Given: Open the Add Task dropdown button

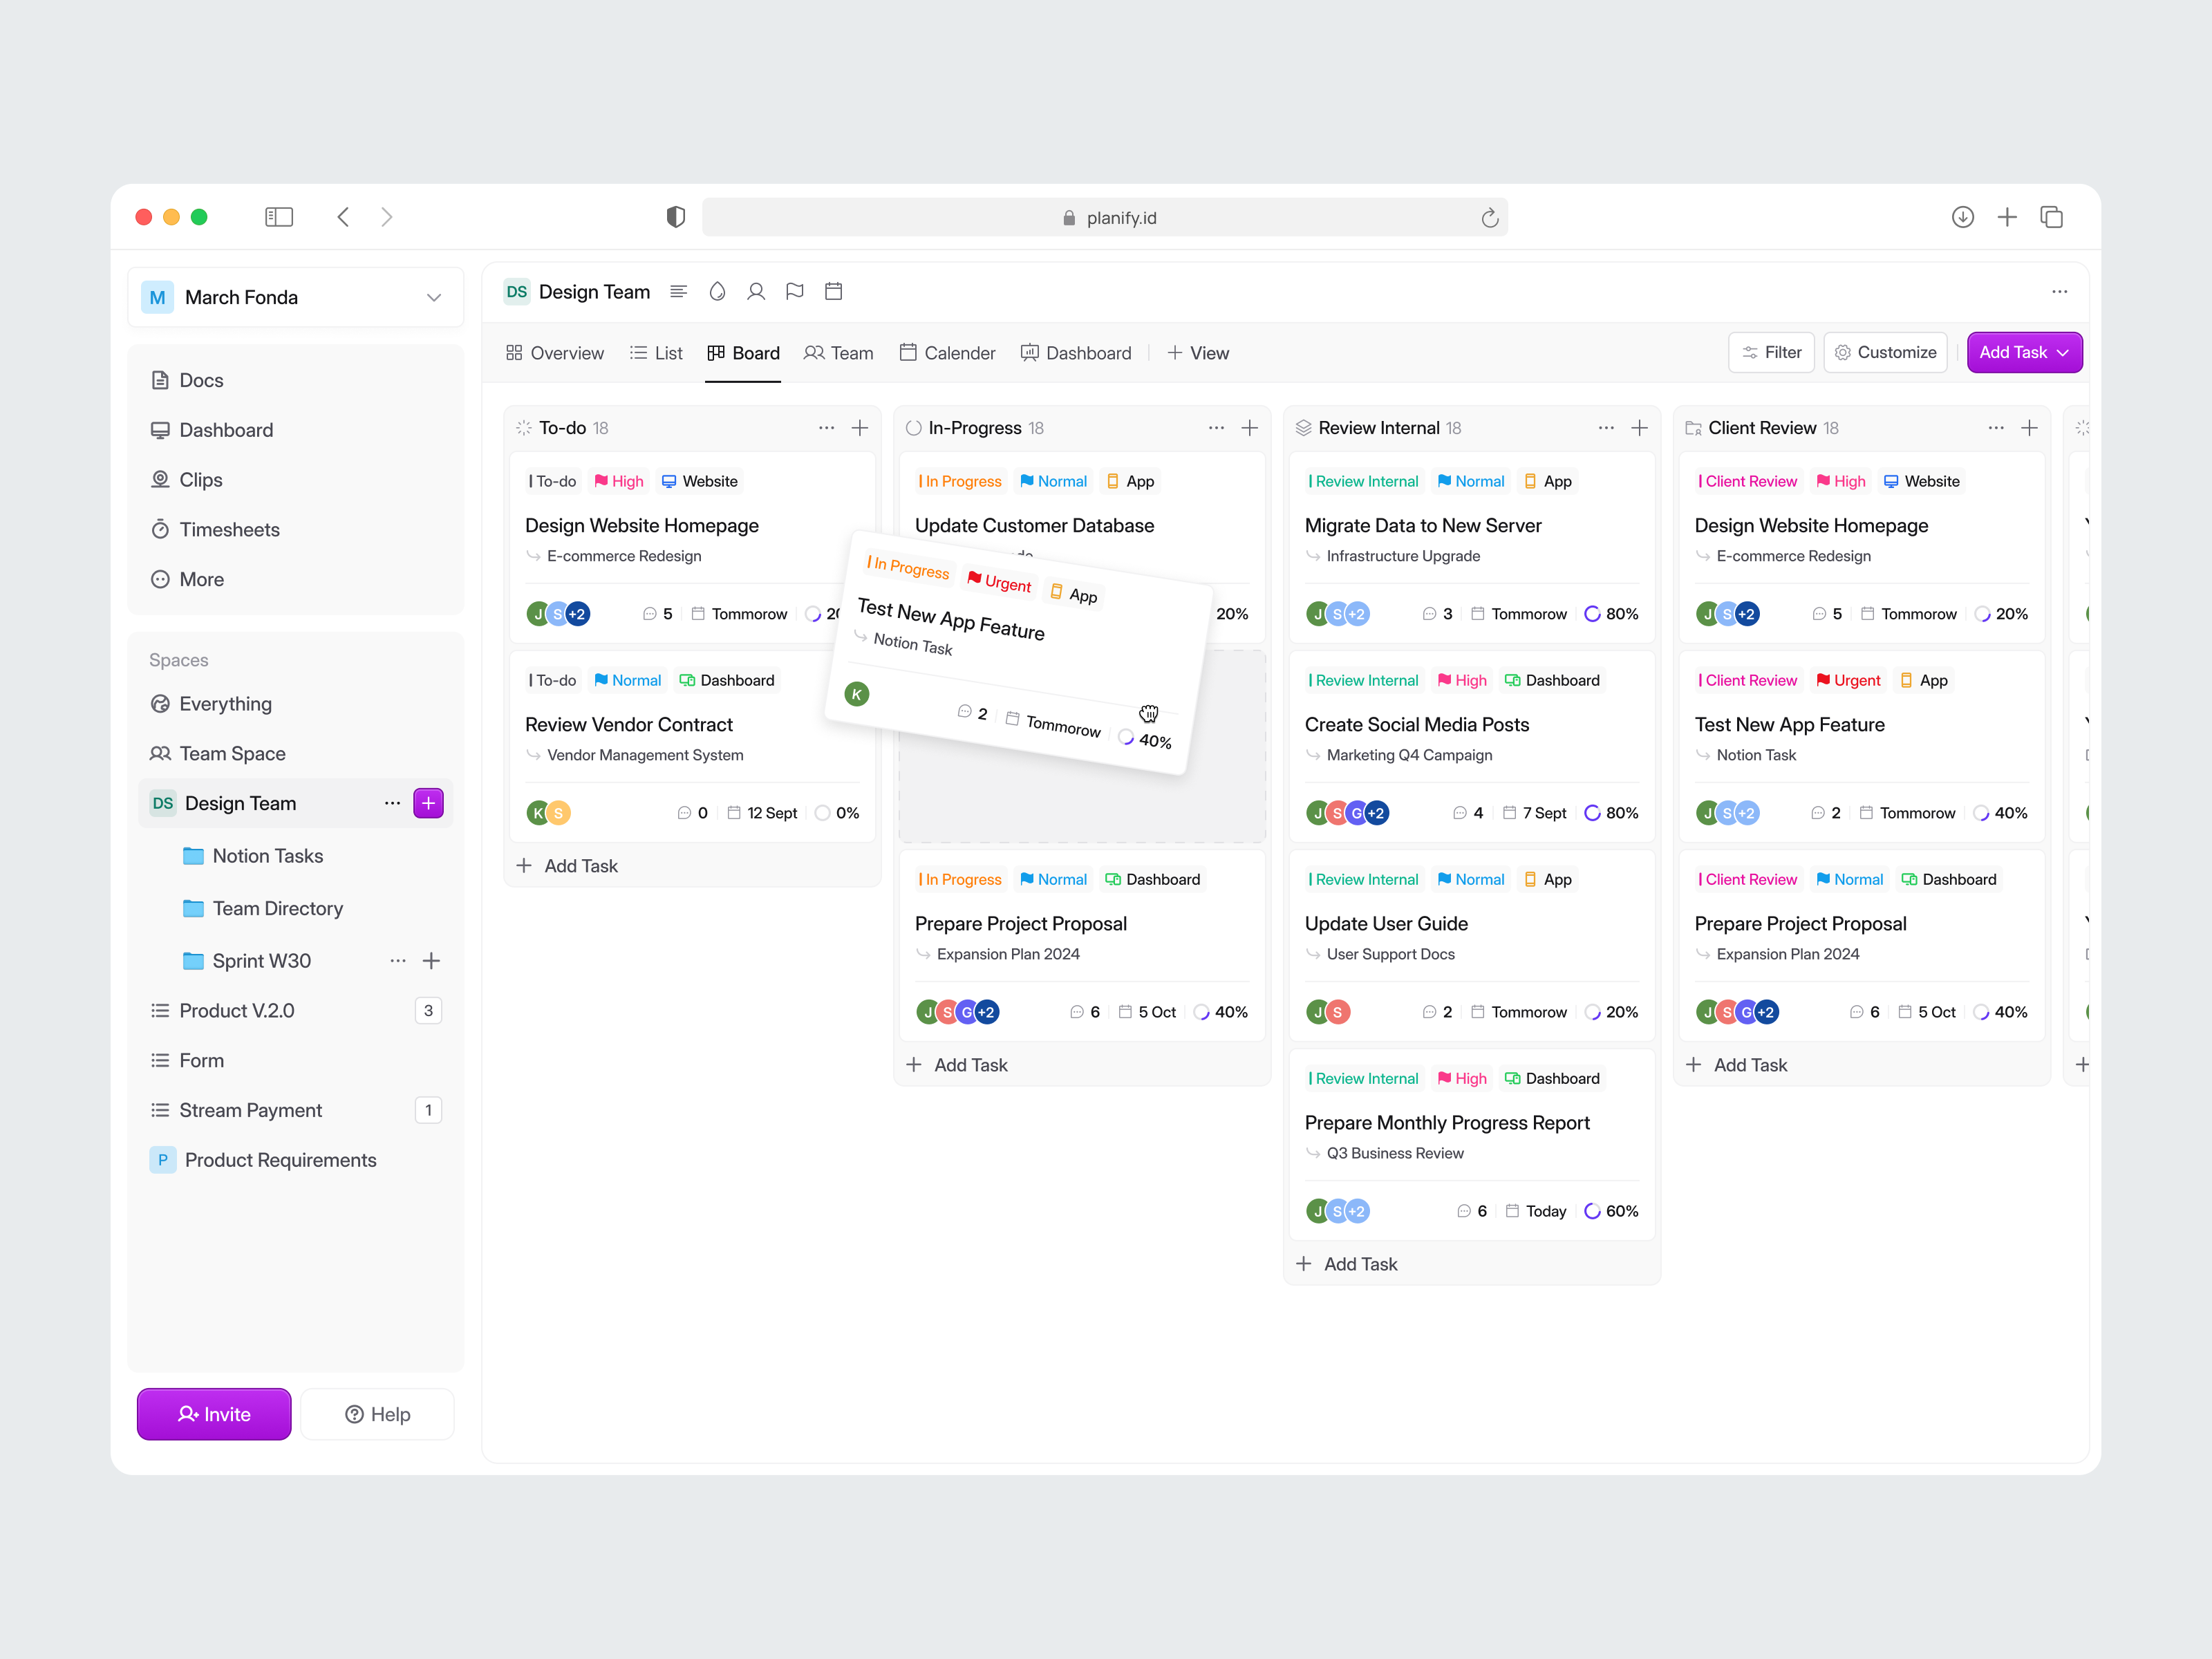Looking at the screenshot, I should pyautogui.click(x=2023, y=352).
